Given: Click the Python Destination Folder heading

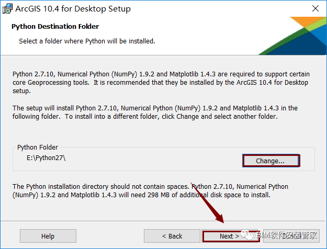Looking at the screenshot, I should click(55, 27).
